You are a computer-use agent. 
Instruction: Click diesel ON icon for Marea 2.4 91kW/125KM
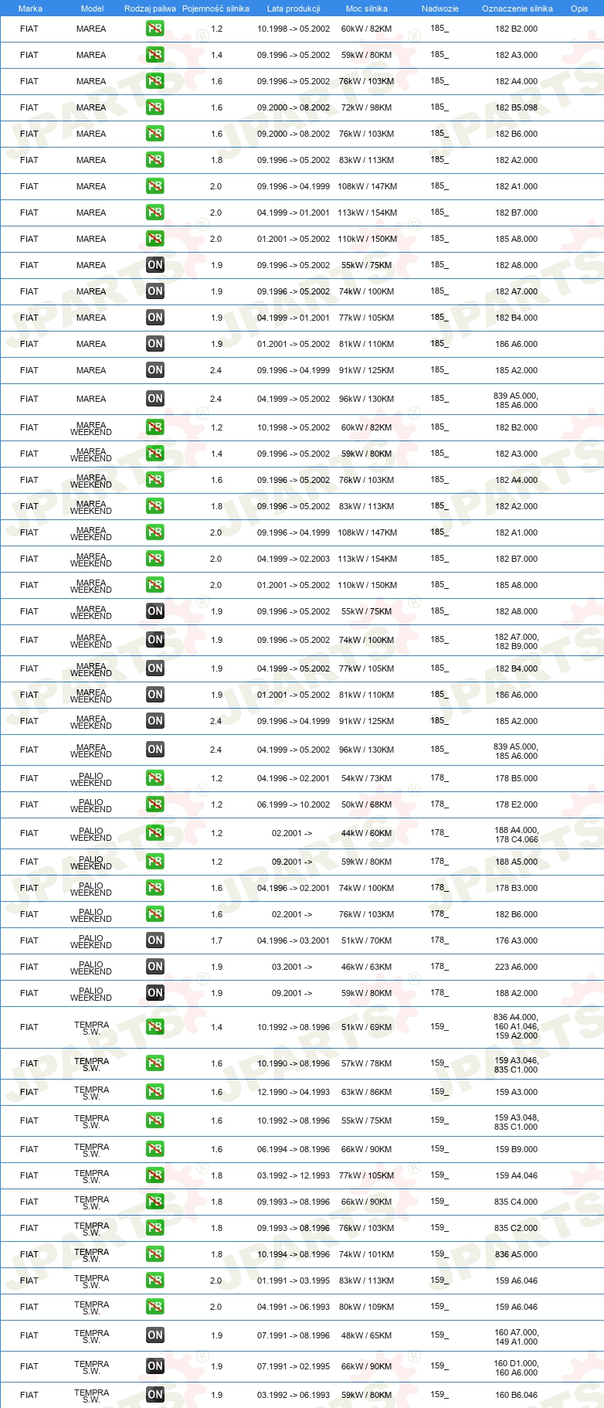155,370
